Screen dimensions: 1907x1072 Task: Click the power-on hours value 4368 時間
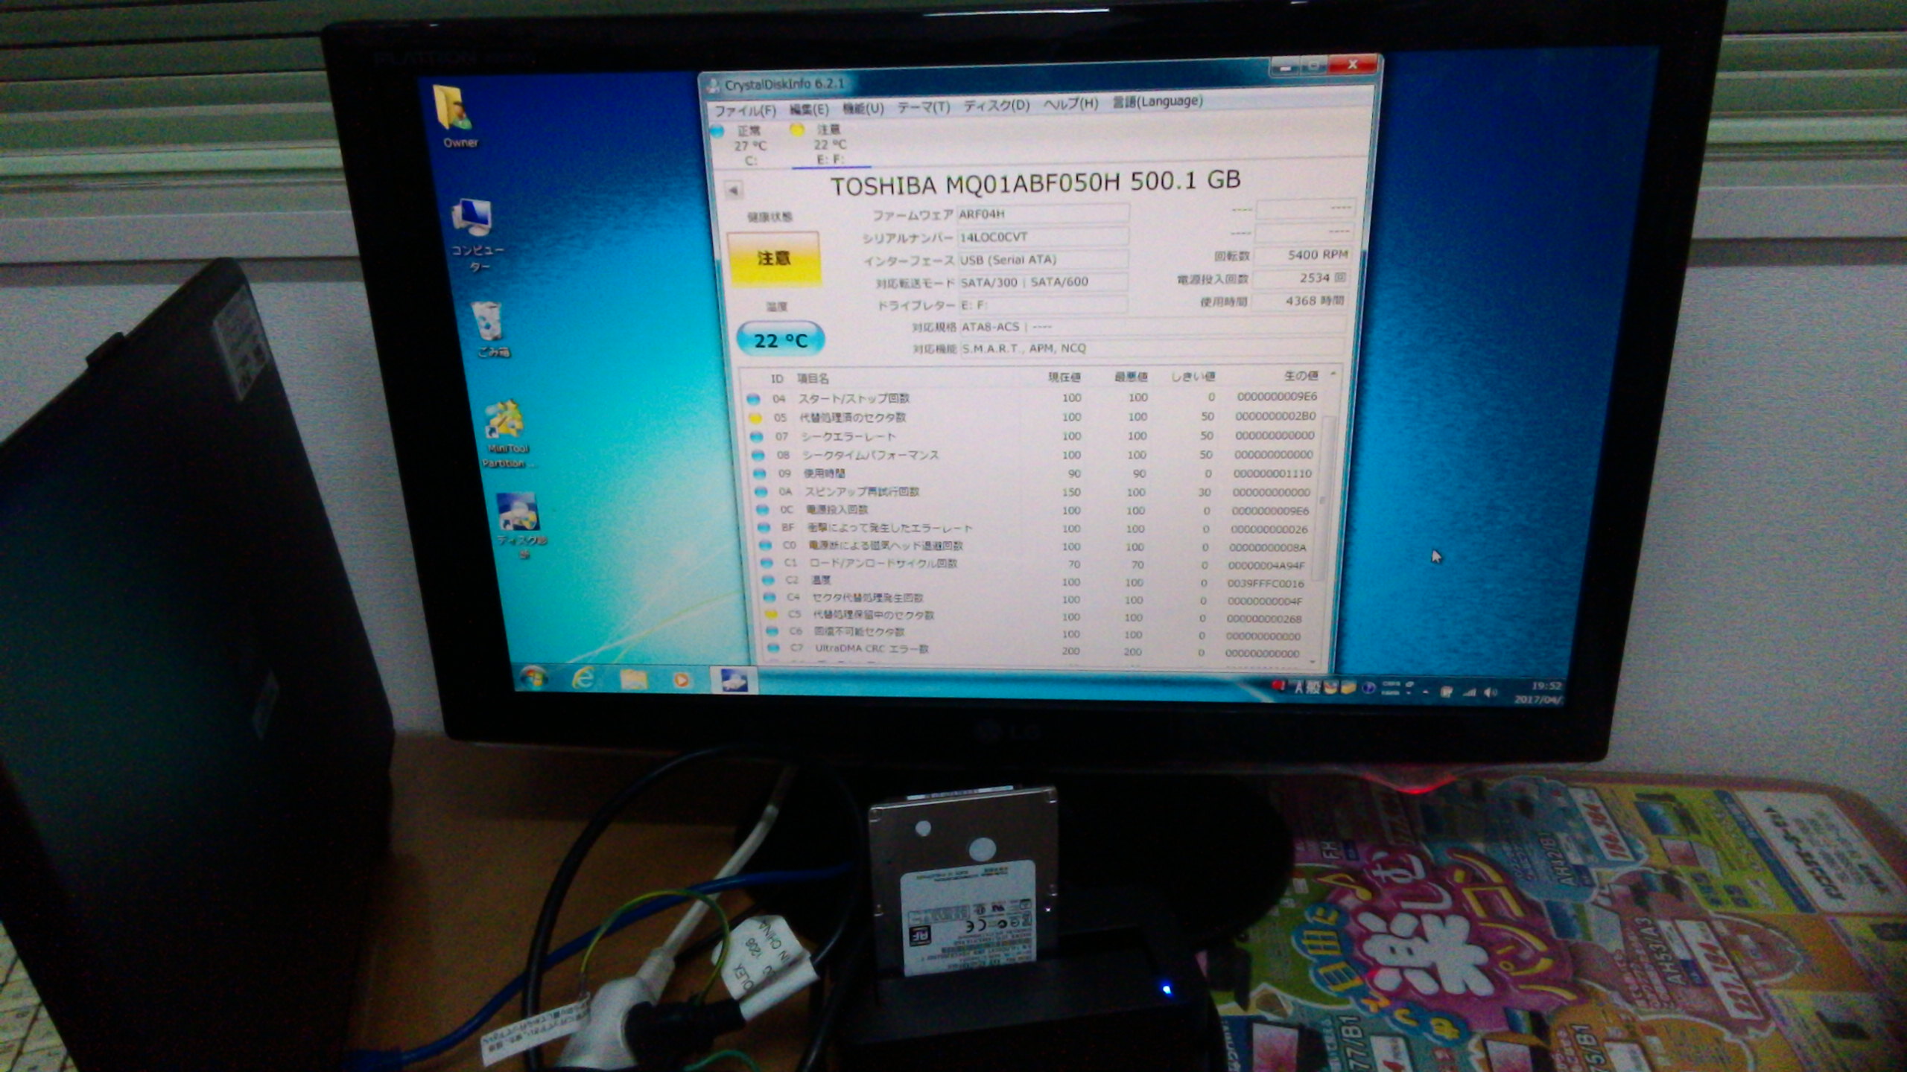click(x=1301, y=301)
